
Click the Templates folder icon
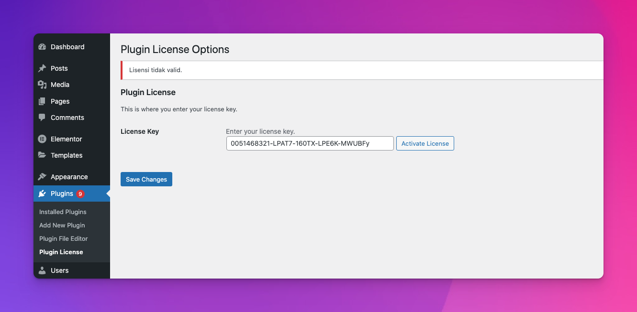click(x=42, y=155)
